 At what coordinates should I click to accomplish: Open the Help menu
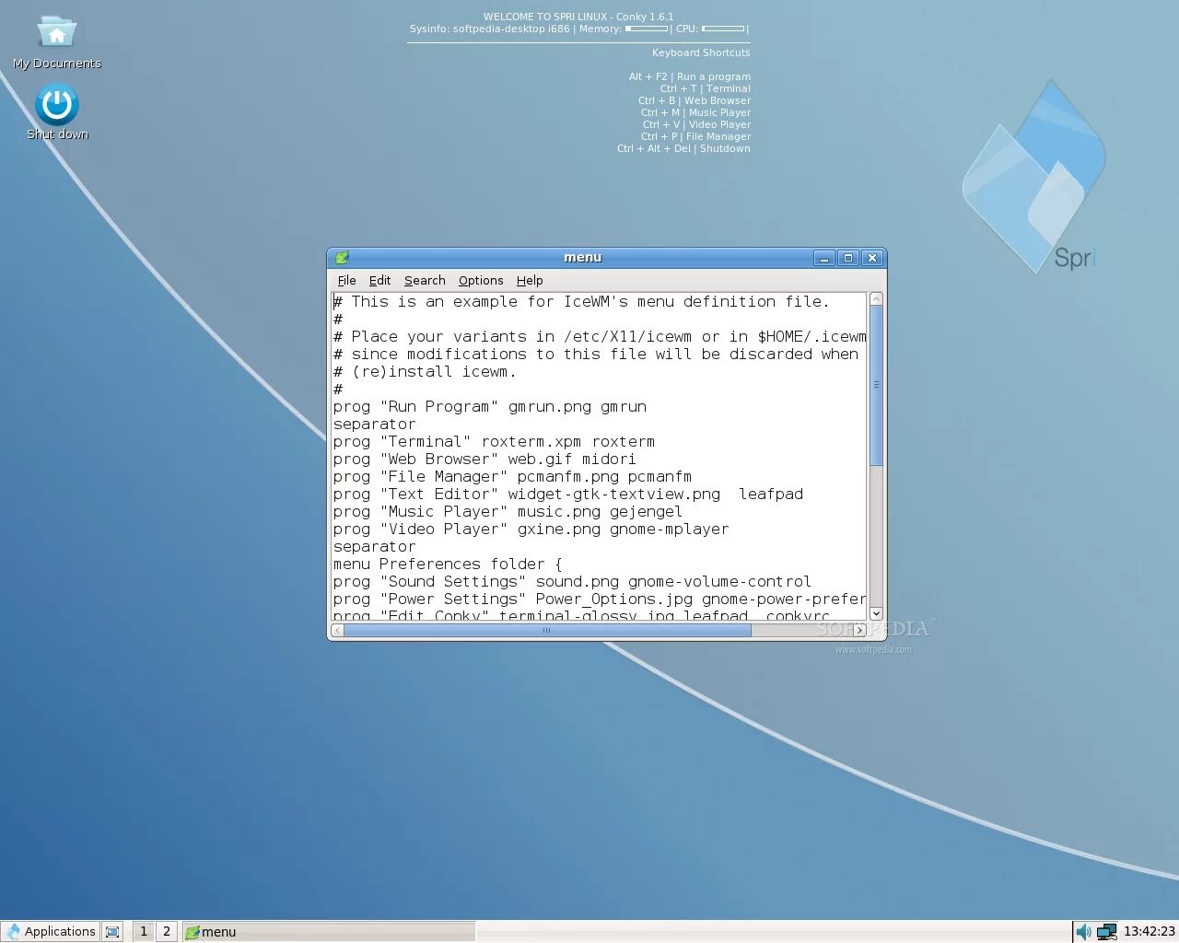(530, 280)
